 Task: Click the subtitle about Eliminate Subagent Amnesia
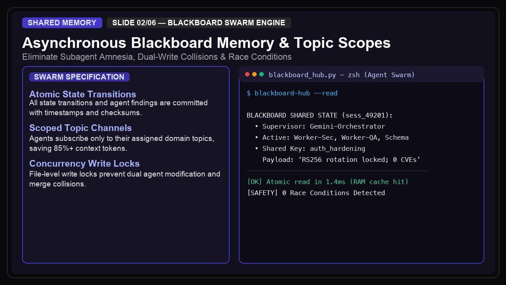click(157, 57)
